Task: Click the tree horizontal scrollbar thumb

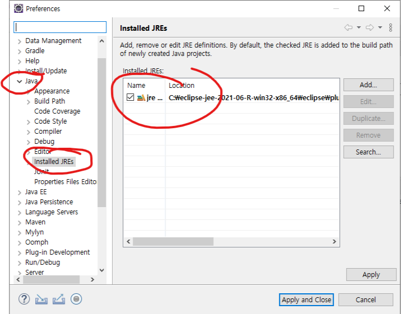Action: [x=51, y=279]
